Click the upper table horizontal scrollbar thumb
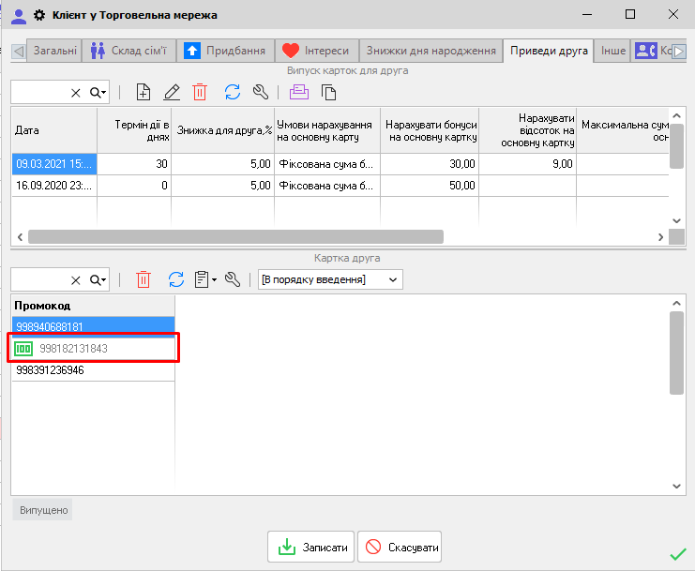Screen dimensions: 695x571 click(235, 237)
